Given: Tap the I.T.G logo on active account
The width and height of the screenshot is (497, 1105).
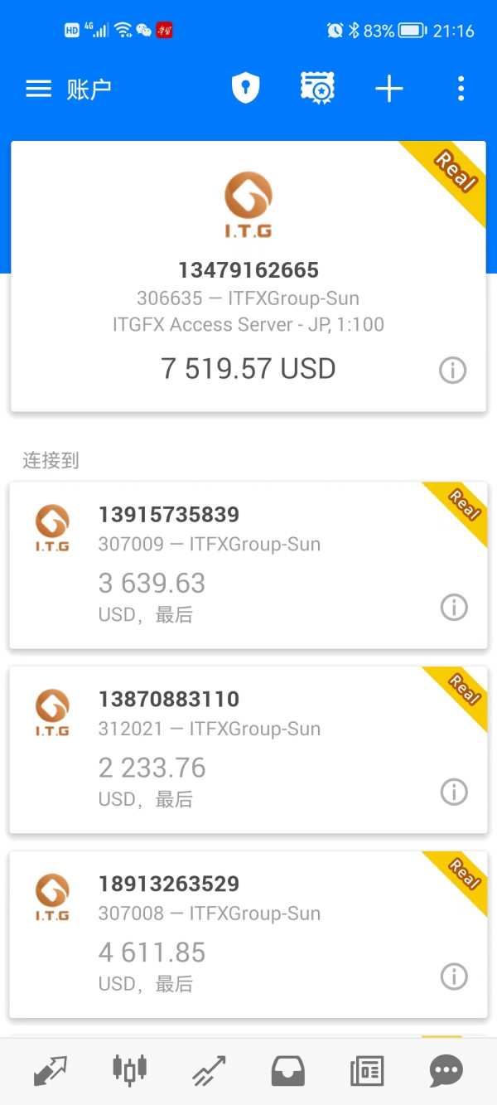Looking at the screenshot, I should point(248,205).
